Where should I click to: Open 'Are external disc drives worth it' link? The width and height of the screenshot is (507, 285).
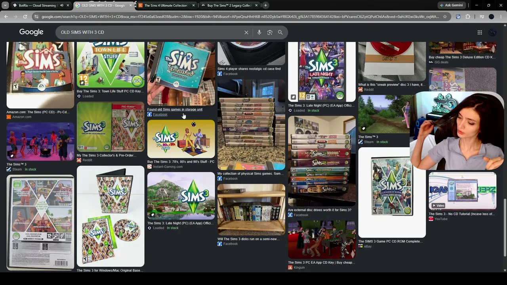point(320,210)
